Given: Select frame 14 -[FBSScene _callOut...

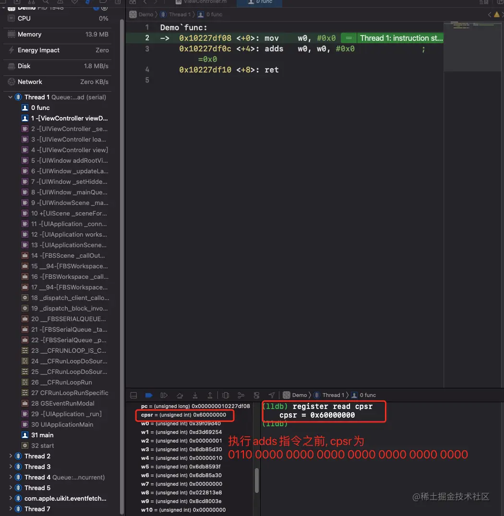Looking at the screenshot, I should tap(62, 255).
